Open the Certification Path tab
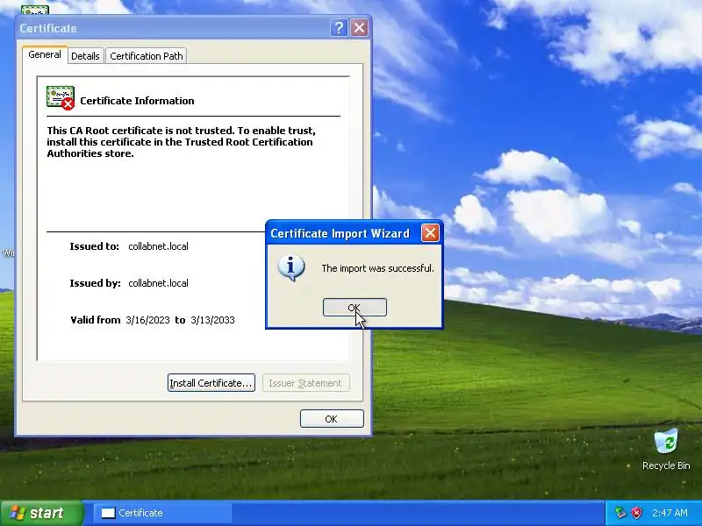Image resolution: width=702 pixels, height=526 pixels. [147, 56]
